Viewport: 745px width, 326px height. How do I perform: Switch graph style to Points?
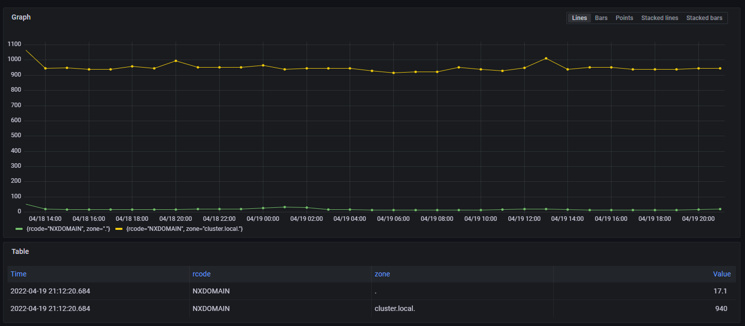coord(624,18)
